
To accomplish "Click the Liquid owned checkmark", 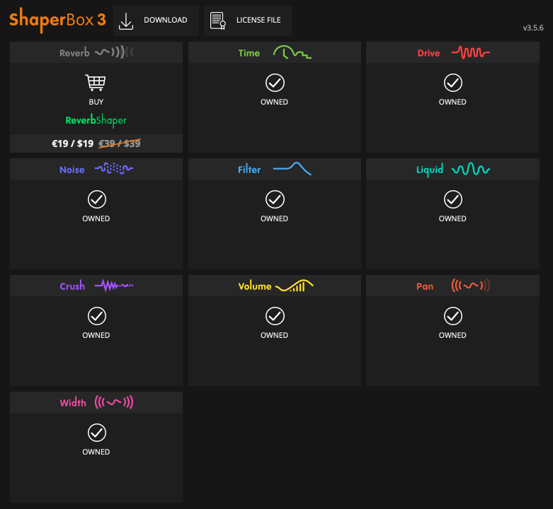I will coord(453,199).
